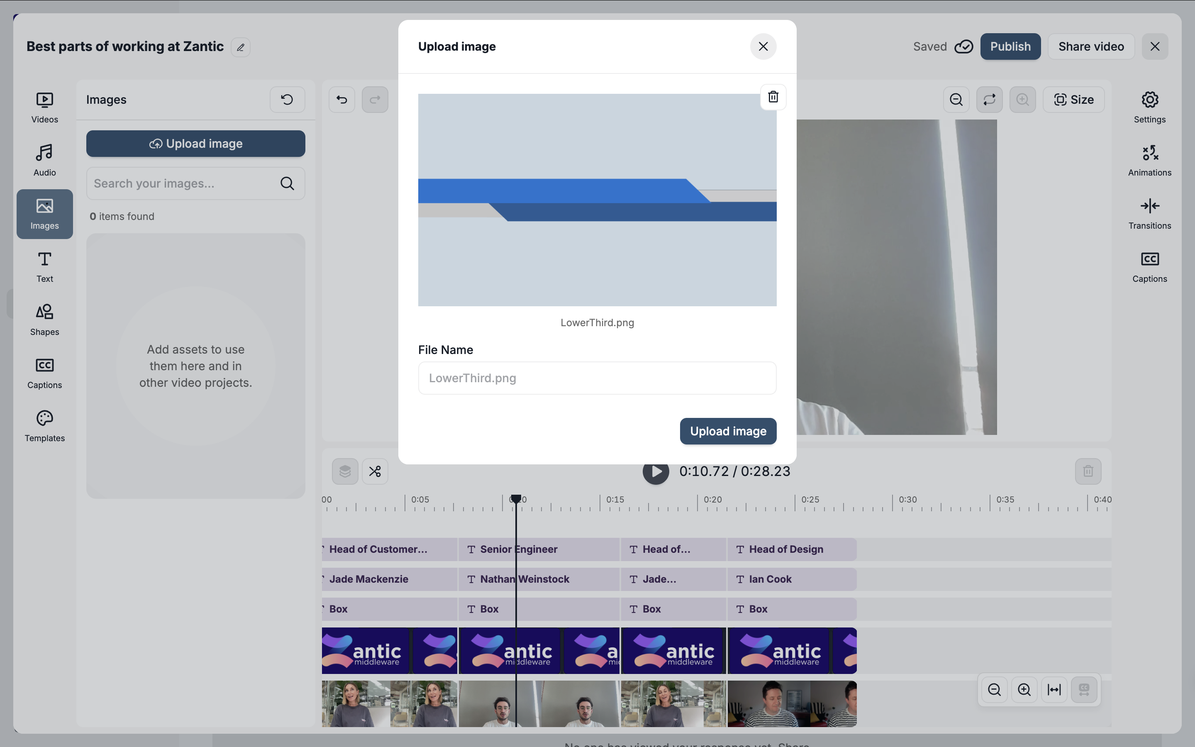Edit project title with pencil icon
Image resolution: width=1195 pixels, height=747 pixels.
241,47
